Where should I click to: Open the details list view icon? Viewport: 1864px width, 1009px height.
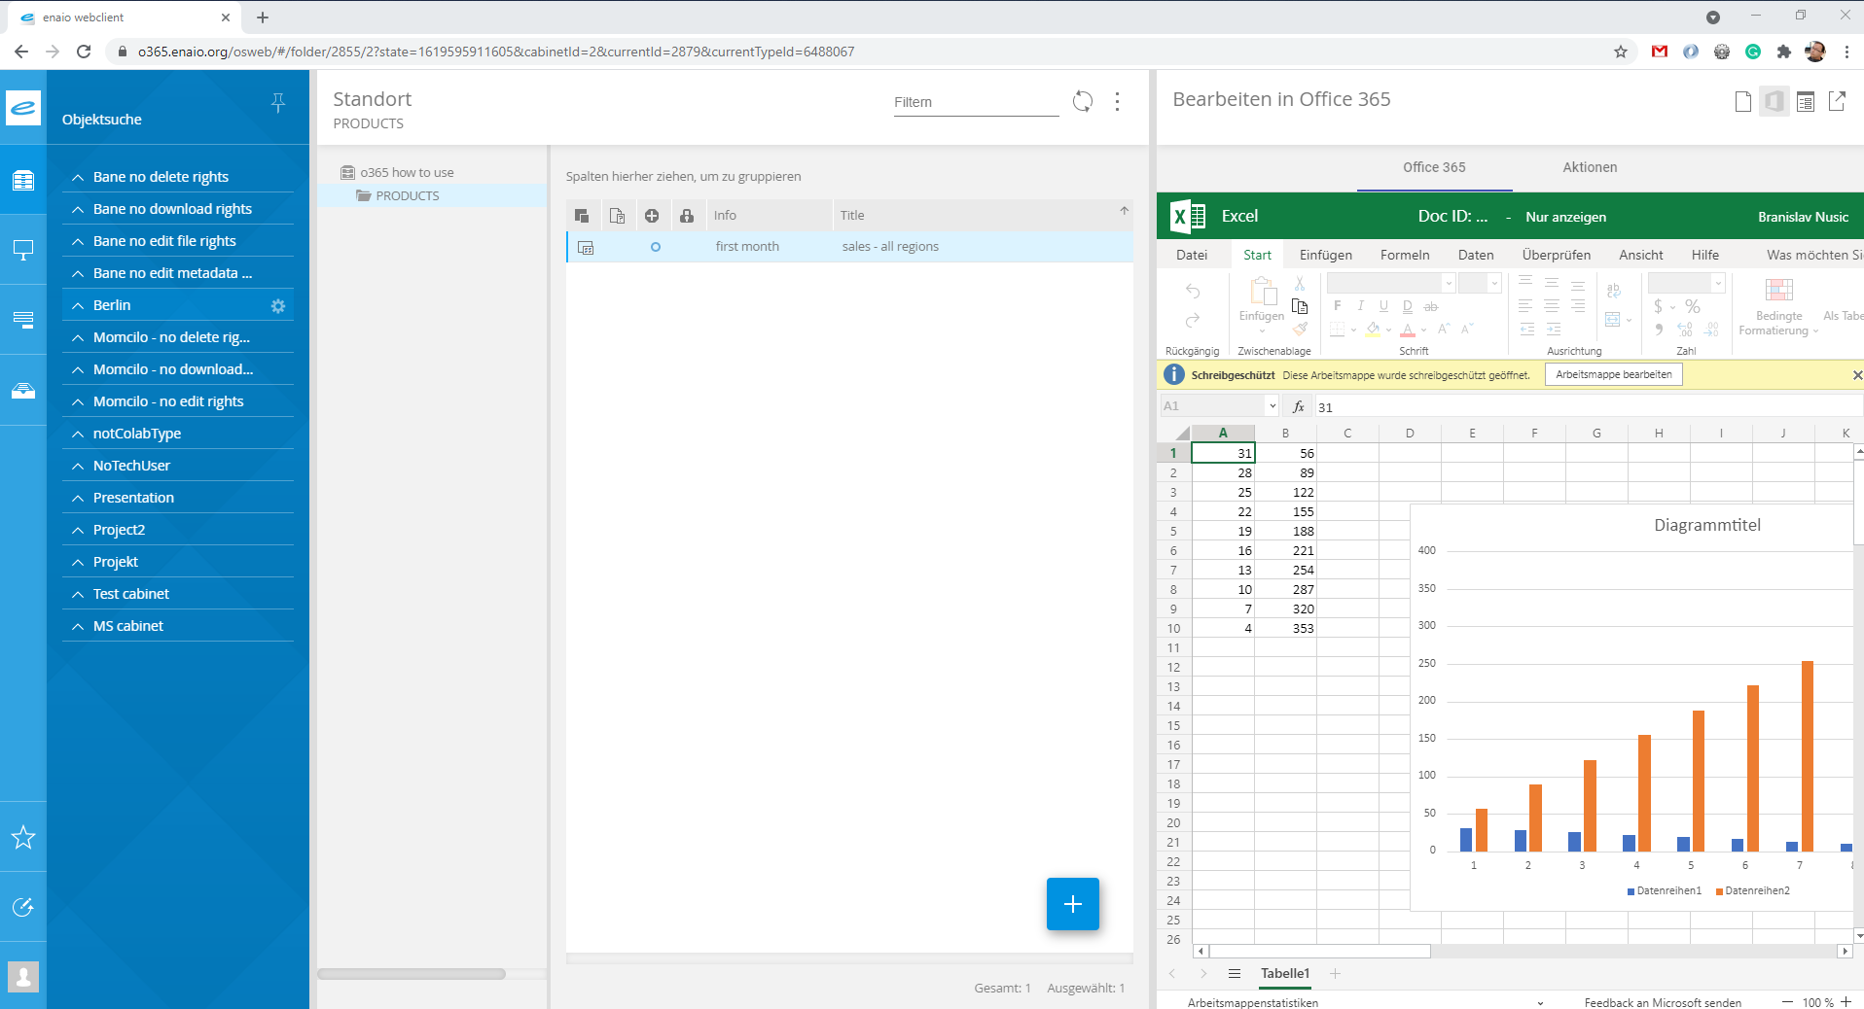click(x=1806, y=101)
